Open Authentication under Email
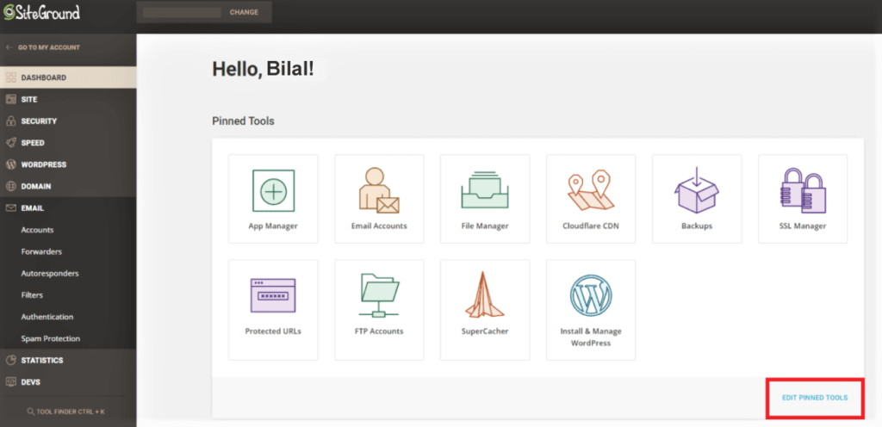882x427 pixels. [x=47, y=317]
